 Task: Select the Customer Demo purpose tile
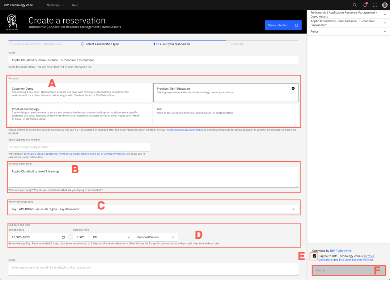click(x=80, y=93)
